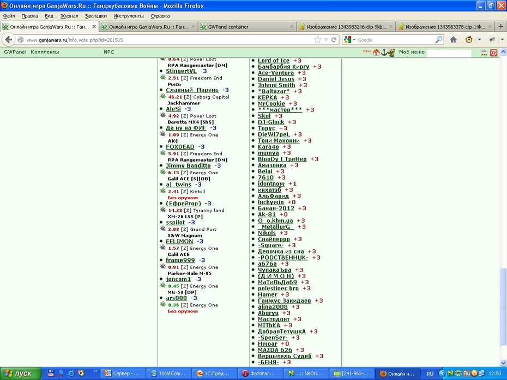This screenshot has height=380, width=507.
Task: Open player profile MAZDA 626
Action: coord(275,350)
